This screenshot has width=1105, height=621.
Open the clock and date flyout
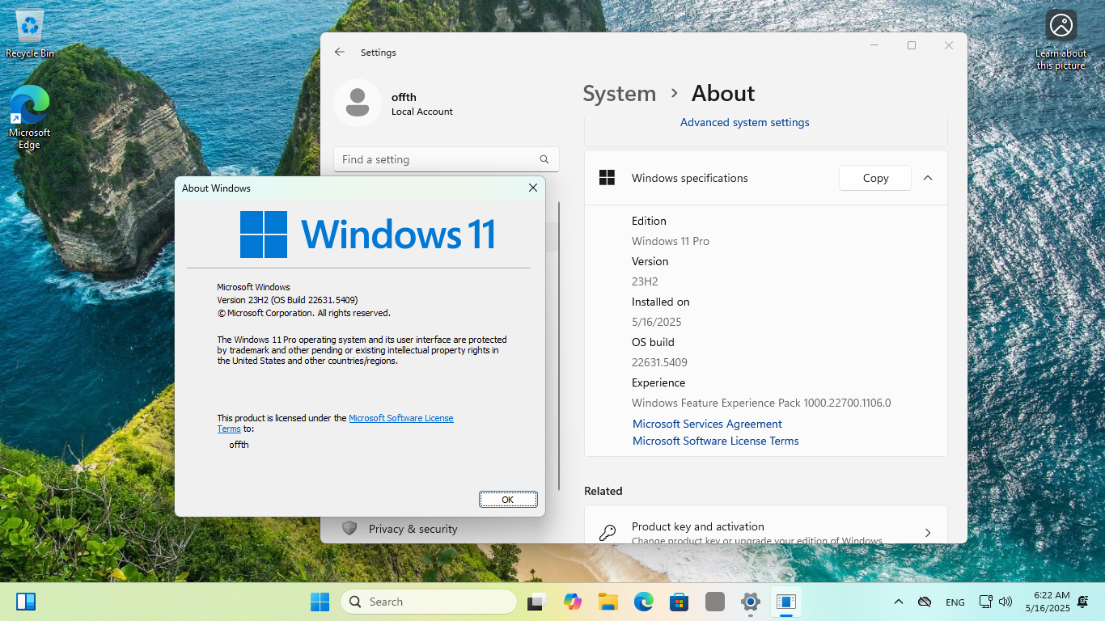(1048, 602)
